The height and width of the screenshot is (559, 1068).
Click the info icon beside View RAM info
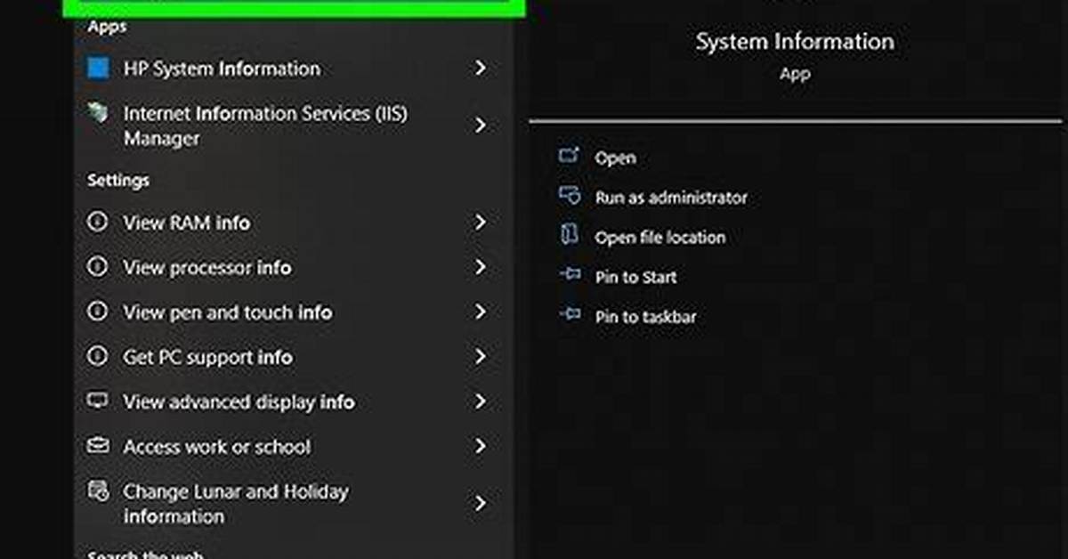click(97, 222)
